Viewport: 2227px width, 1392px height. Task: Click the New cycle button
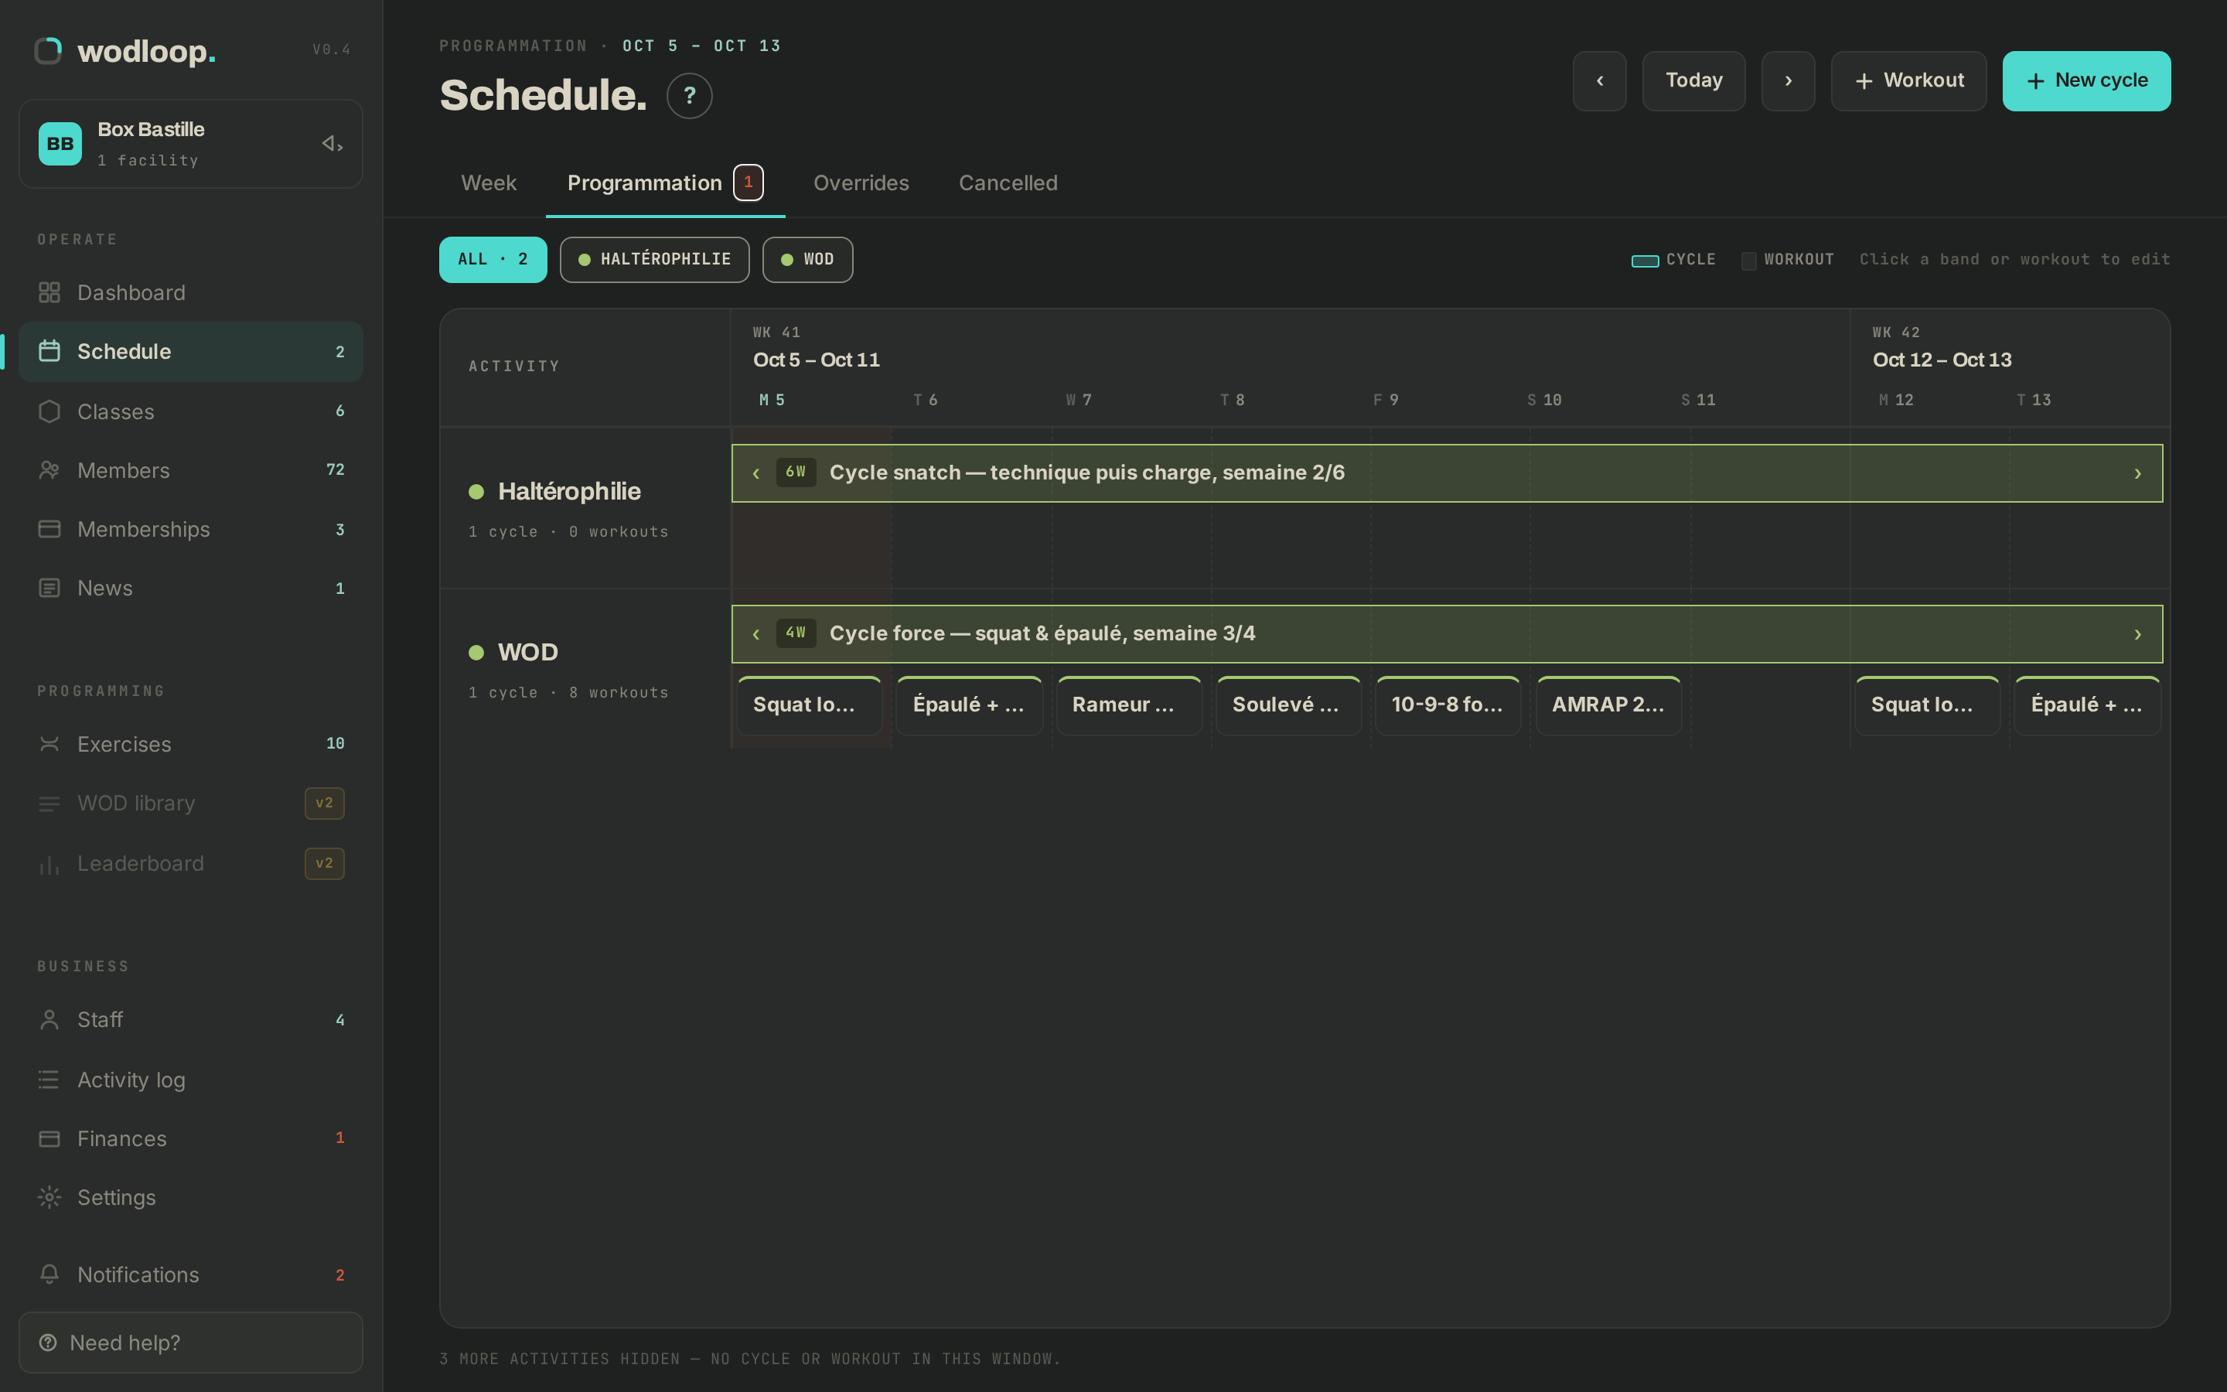click(2086, 81)
